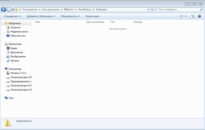Click the greyed Forward arrow button
This screenshot has height=130, width=205.
9,10
